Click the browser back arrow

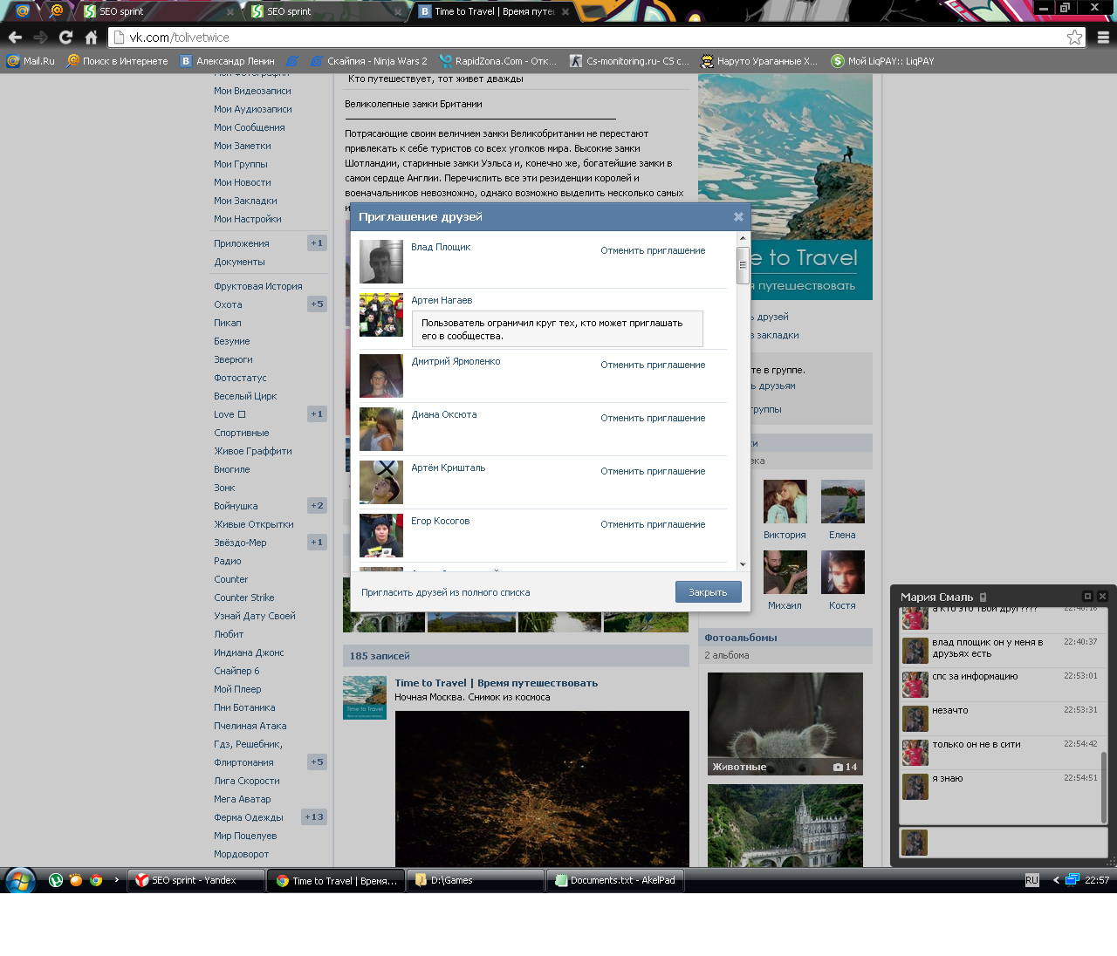[15, 38]
